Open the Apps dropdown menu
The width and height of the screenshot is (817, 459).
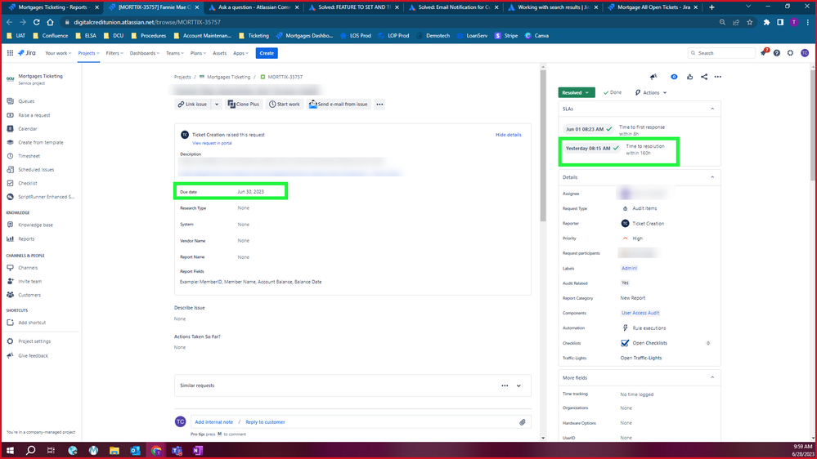(240, 53)
